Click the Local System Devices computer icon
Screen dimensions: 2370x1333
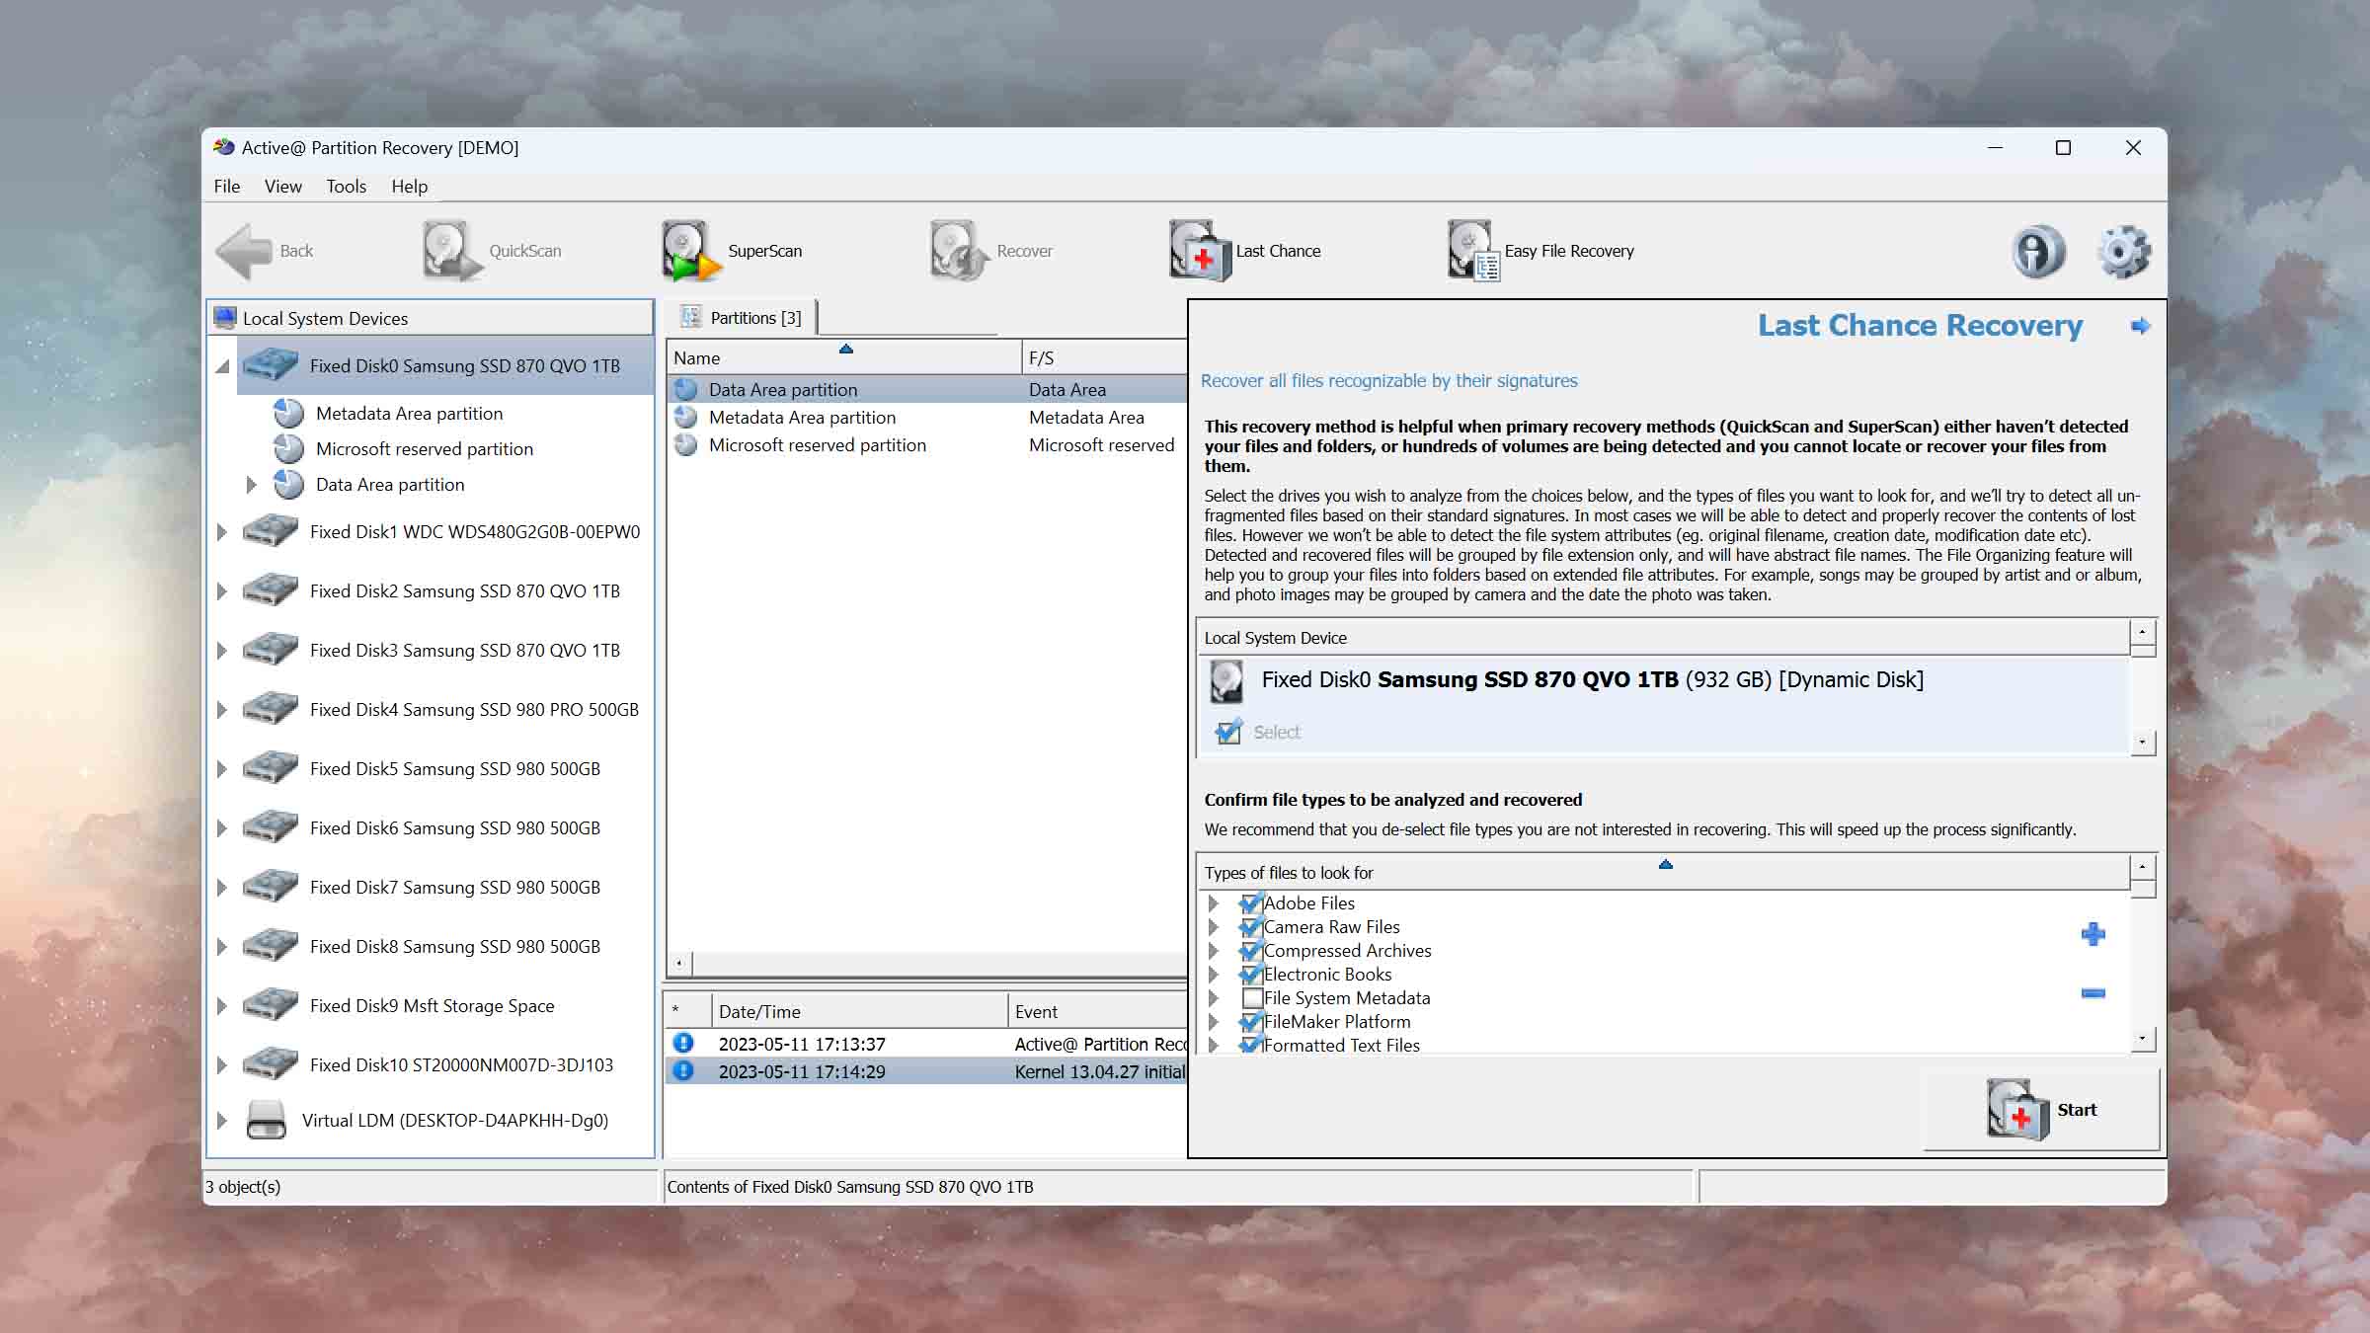(x=225, y=318)
